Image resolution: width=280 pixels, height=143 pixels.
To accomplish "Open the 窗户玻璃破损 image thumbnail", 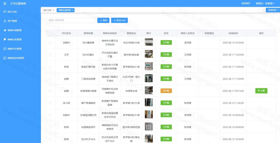I will 149,102.
